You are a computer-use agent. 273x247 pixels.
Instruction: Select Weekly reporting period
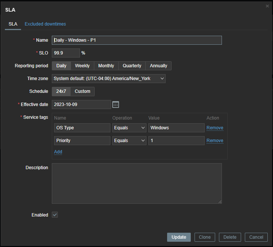pos(82,66)
